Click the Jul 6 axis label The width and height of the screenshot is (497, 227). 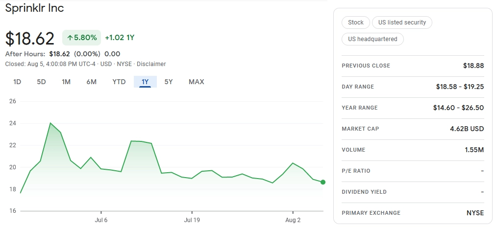[101, 220]
